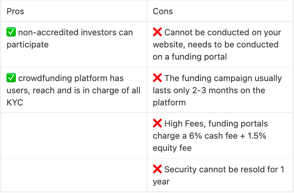
Task: Click the text 'charge a 6% cash fee + 1.5%'
Action: [210, 136]
